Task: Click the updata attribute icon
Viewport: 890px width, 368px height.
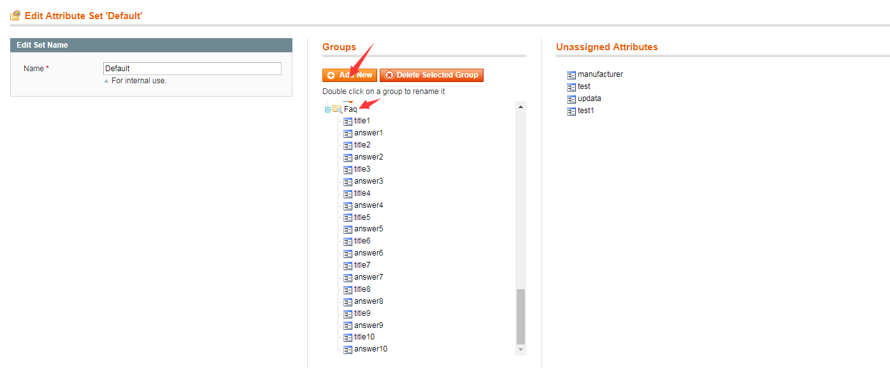Action: coord(570,99)
